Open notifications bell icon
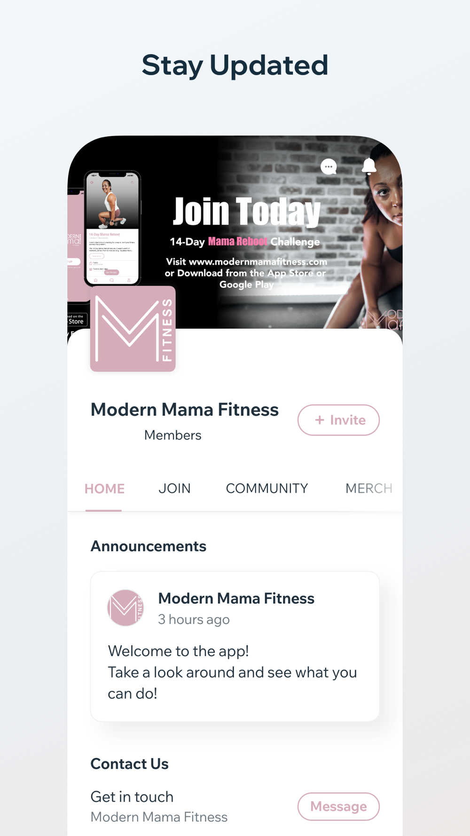Screen dimensions: 470x836 click(x=369, y=166)
